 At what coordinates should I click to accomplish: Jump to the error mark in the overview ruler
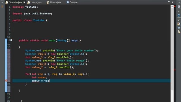click(175, 70)
